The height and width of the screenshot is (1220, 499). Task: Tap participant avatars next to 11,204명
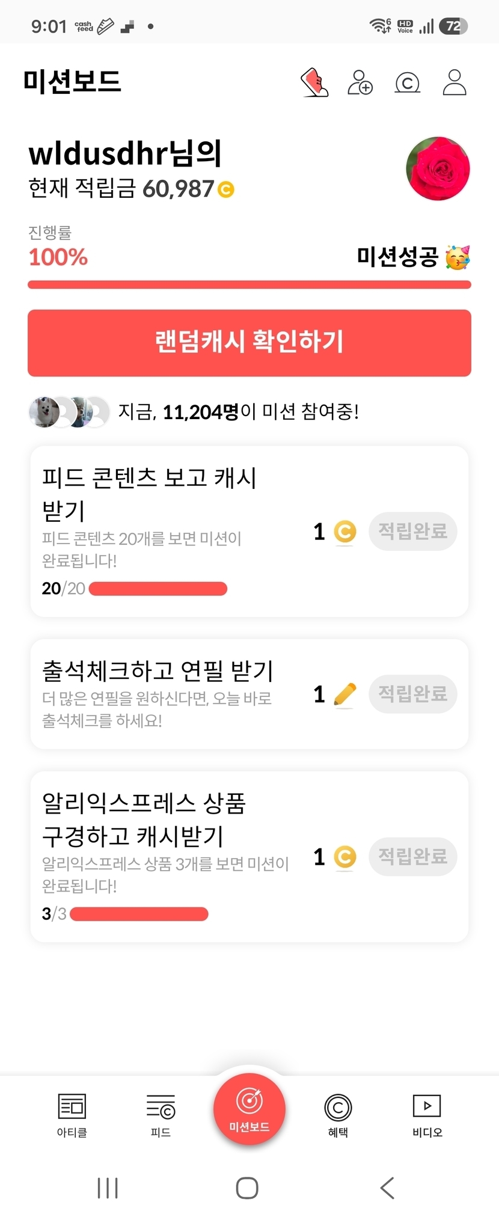(69, 412)
